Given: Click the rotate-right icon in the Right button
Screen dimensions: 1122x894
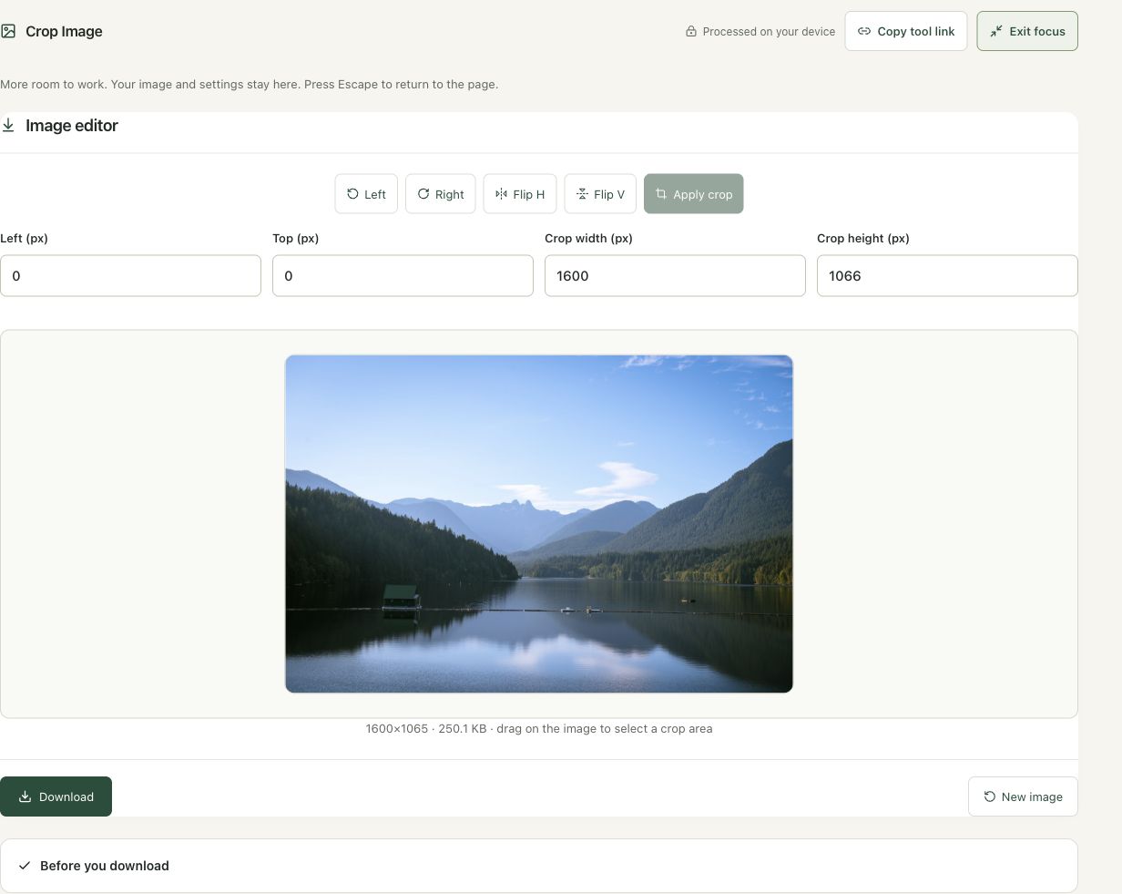Looking at the screenshot, I should point(423,194).
